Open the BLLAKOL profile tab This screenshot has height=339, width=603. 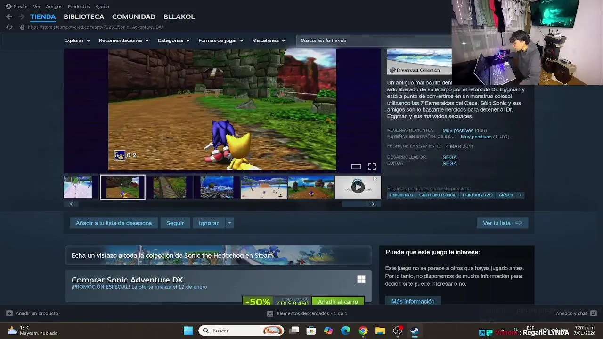pos(179,16)
